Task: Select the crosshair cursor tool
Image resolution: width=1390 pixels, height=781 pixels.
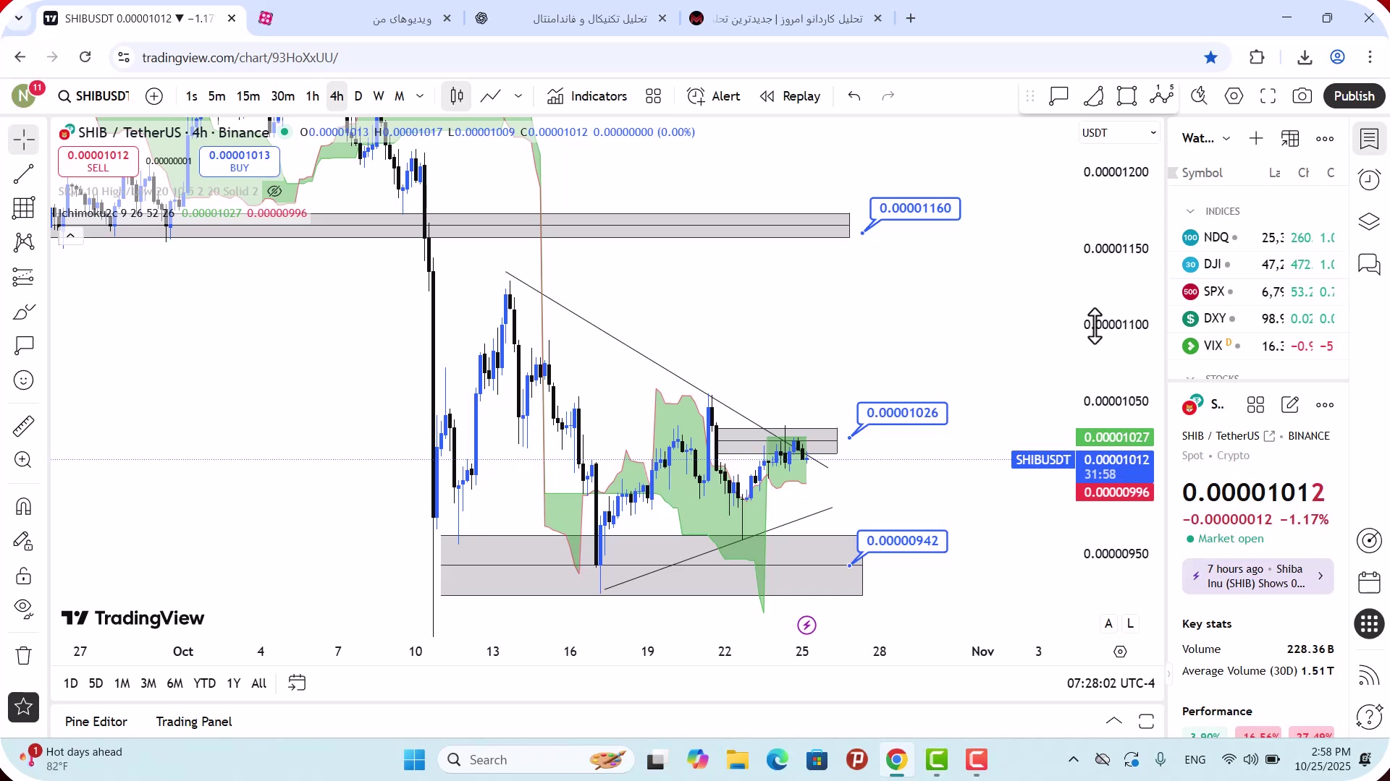Action: pyautogui.click(x=24, y=140)
